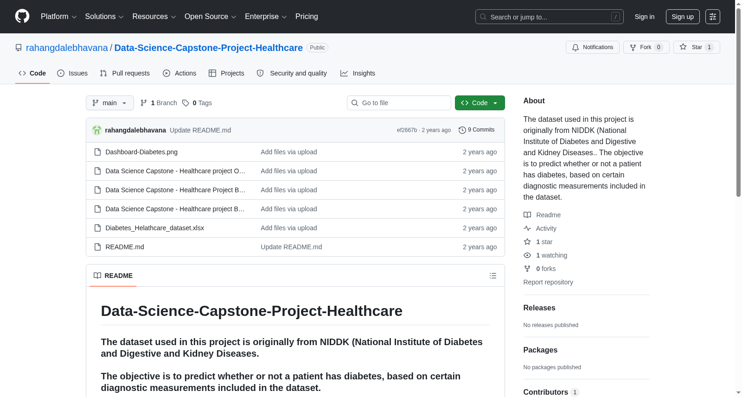Switch to the Issues tab
Screen dimensions: 742x397
pos(72,73)
